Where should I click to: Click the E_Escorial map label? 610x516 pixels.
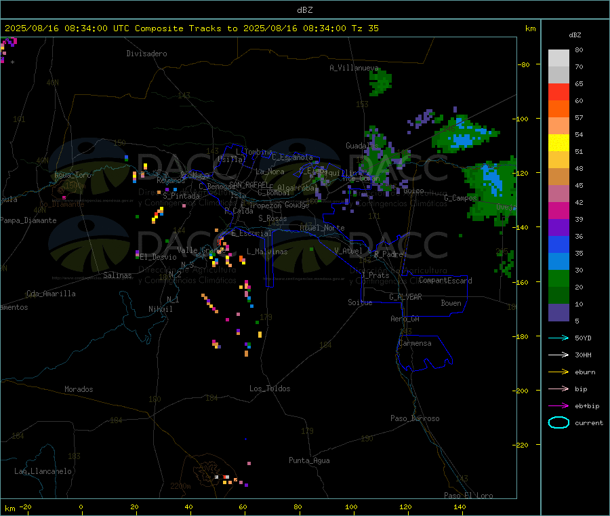tap(251, 233)
